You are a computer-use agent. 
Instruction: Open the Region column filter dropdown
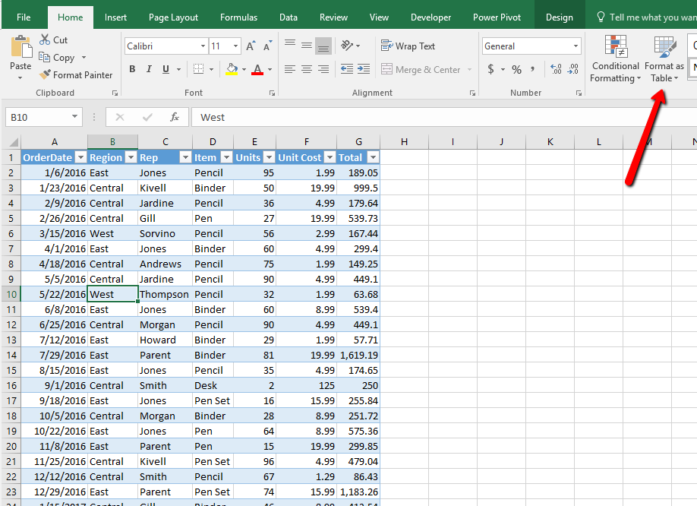[131, 157]
